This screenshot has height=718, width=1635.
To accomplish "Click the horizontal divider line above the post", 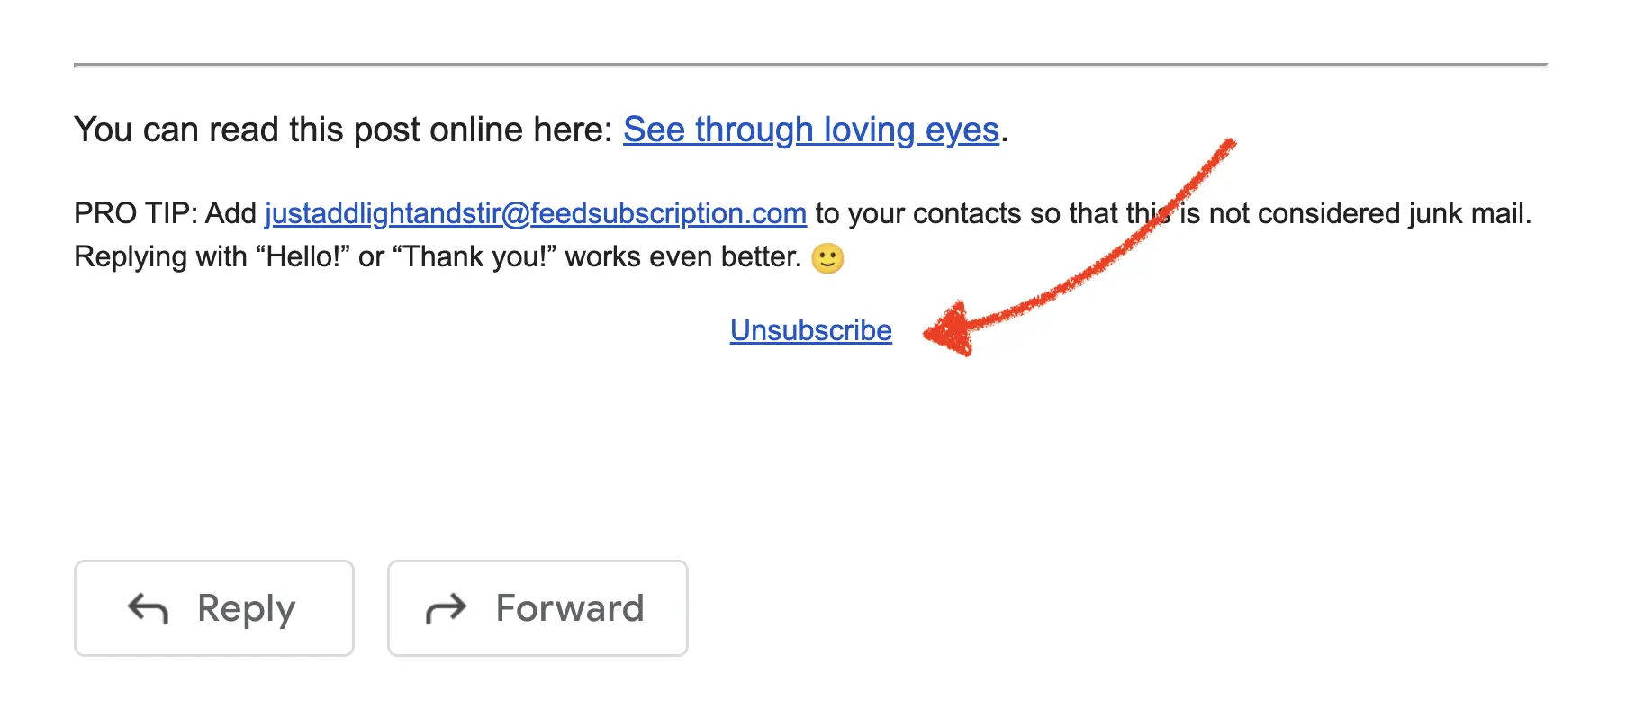I will (x=810, y=65).
